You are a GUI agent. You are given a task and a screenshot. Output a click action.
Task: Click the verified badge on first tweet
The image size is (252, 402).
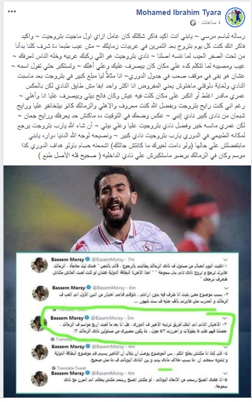pyautogui.click(x=88, y=259)
